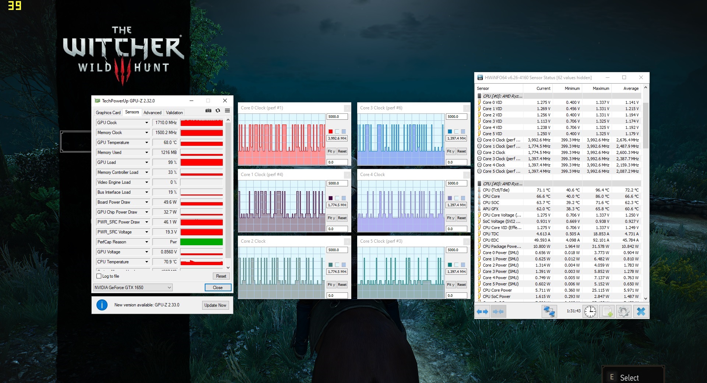Click the blue info icon in update notice
The height and width of the screenshot is (383, 707).
[x=102, y=305]
